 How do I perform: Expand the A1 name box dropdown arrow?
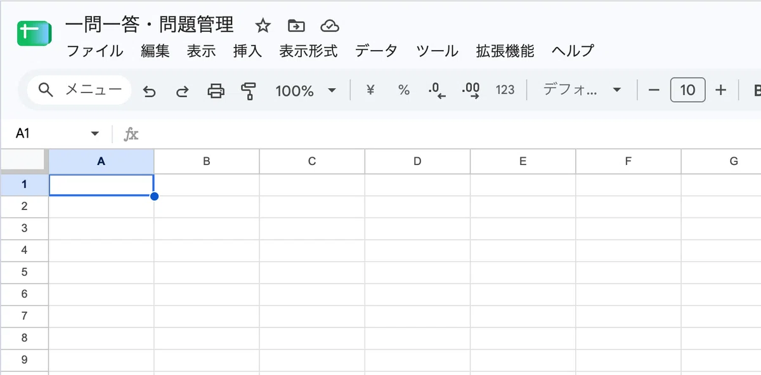pyautogui.click(x=95, y=133)
